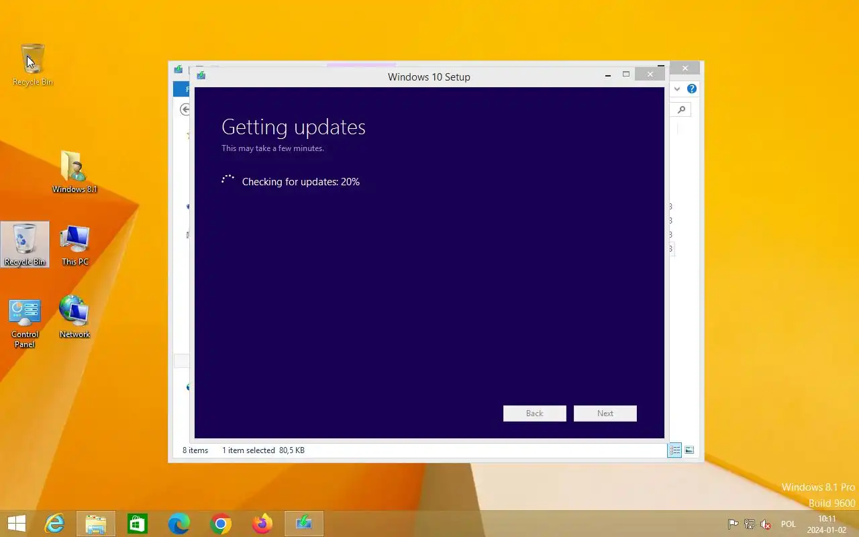Click "This may take a few minutes." text

coord(272,148)
